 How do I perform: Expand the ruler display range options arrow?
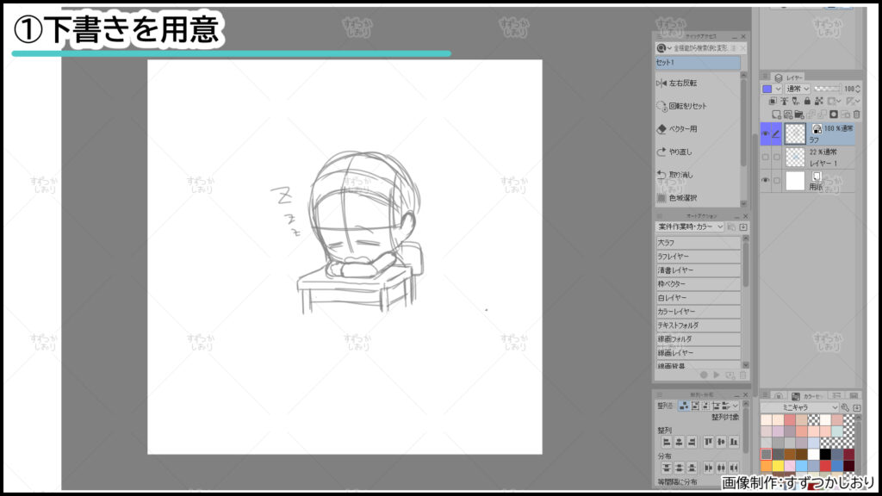click(x=858, y=102)
